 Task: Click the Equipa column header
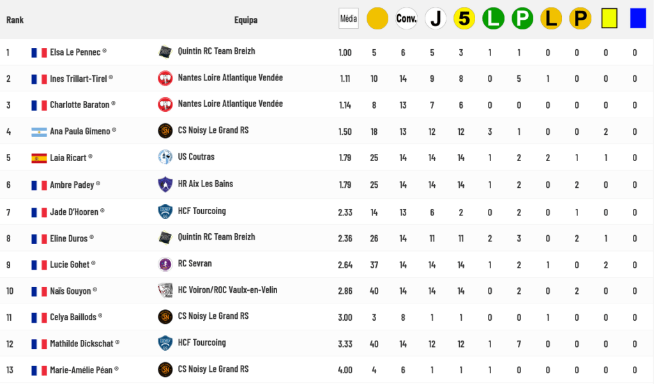[x=246, y=20]
